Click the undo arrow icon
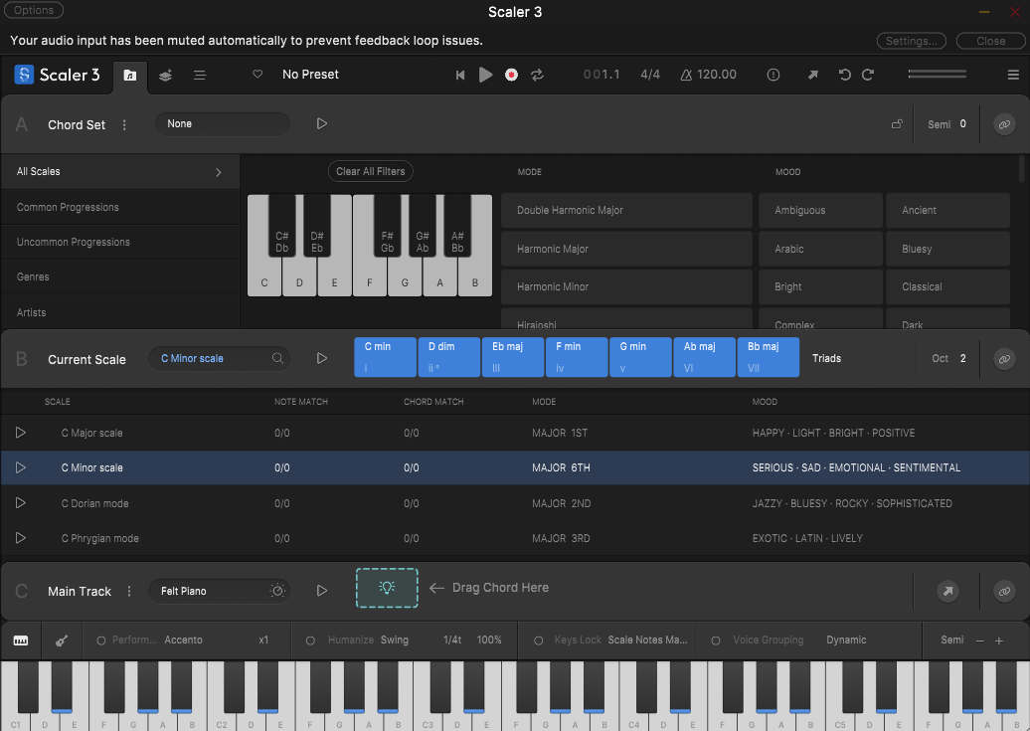1030x731 pixels. 845,75
